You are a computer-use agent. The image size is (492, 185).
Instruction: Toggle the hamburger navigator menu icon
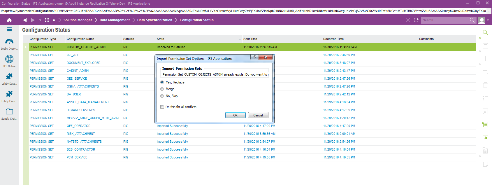9,29
